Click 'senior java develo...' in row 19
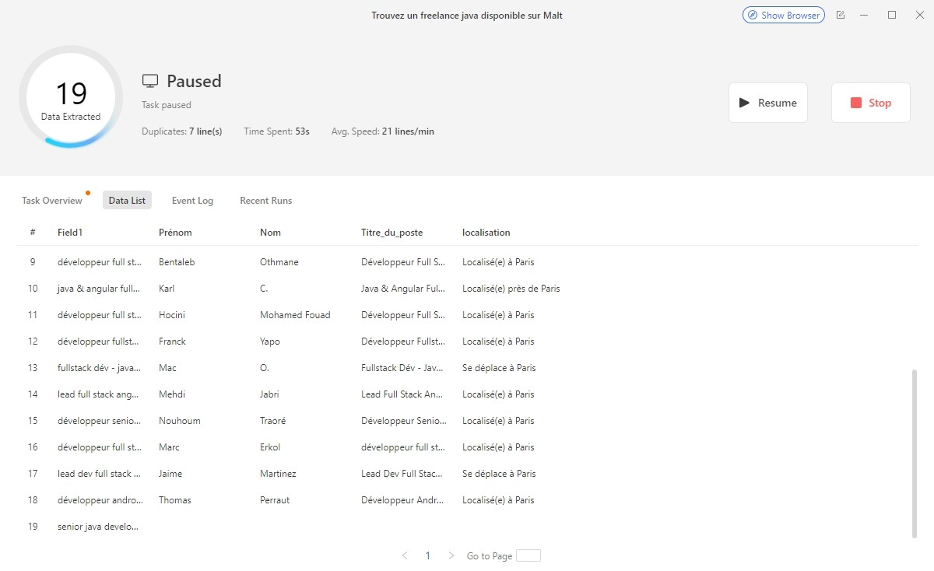 tap(100, 527)
